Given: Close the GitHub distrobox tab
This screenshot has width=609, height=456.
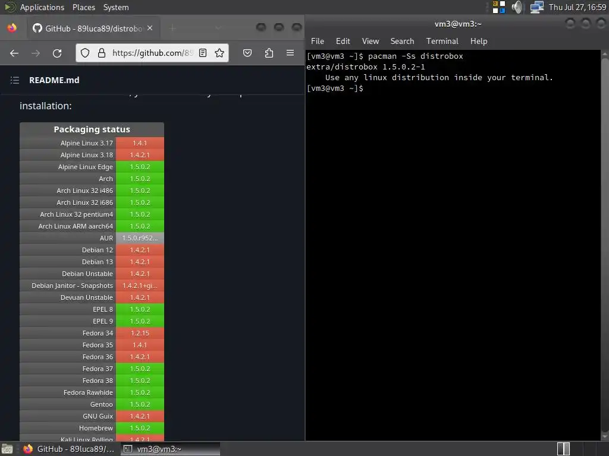Looking at the screenshot, I should pos(150,28).
